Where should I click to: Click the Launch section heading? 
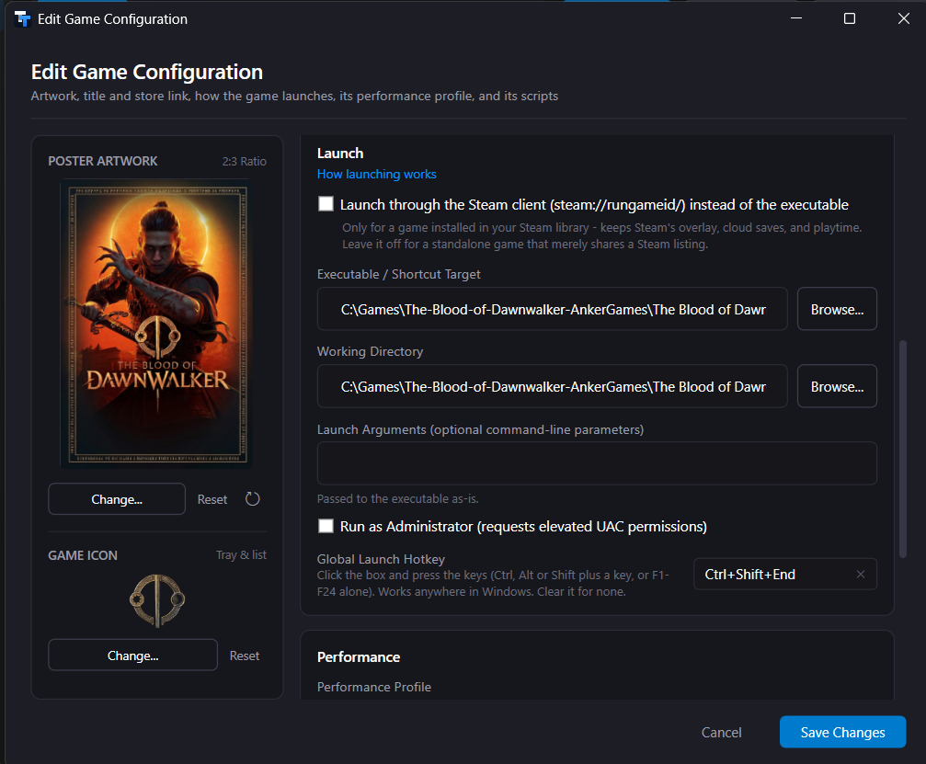click(340, 154)
